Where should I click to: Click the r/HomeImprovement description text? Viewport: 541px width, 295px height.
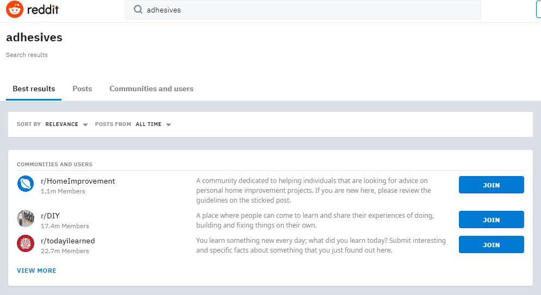314,191
